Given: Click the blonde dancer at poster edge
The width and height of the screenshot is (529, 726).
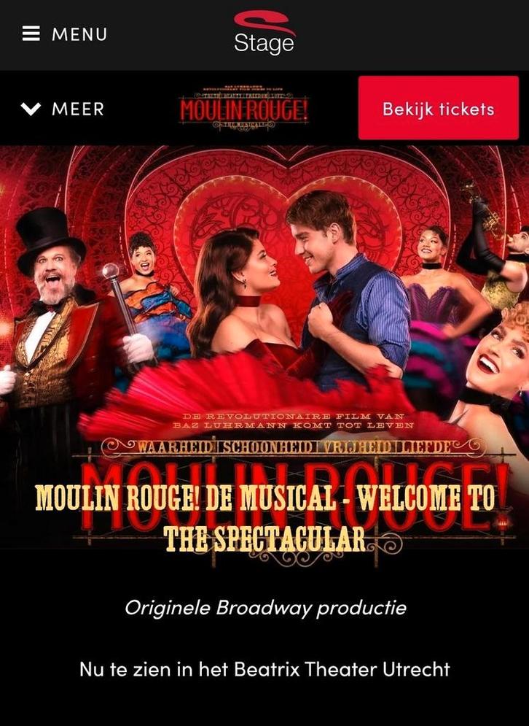Looking at the screenshot, I should click(x=497, y=371).
